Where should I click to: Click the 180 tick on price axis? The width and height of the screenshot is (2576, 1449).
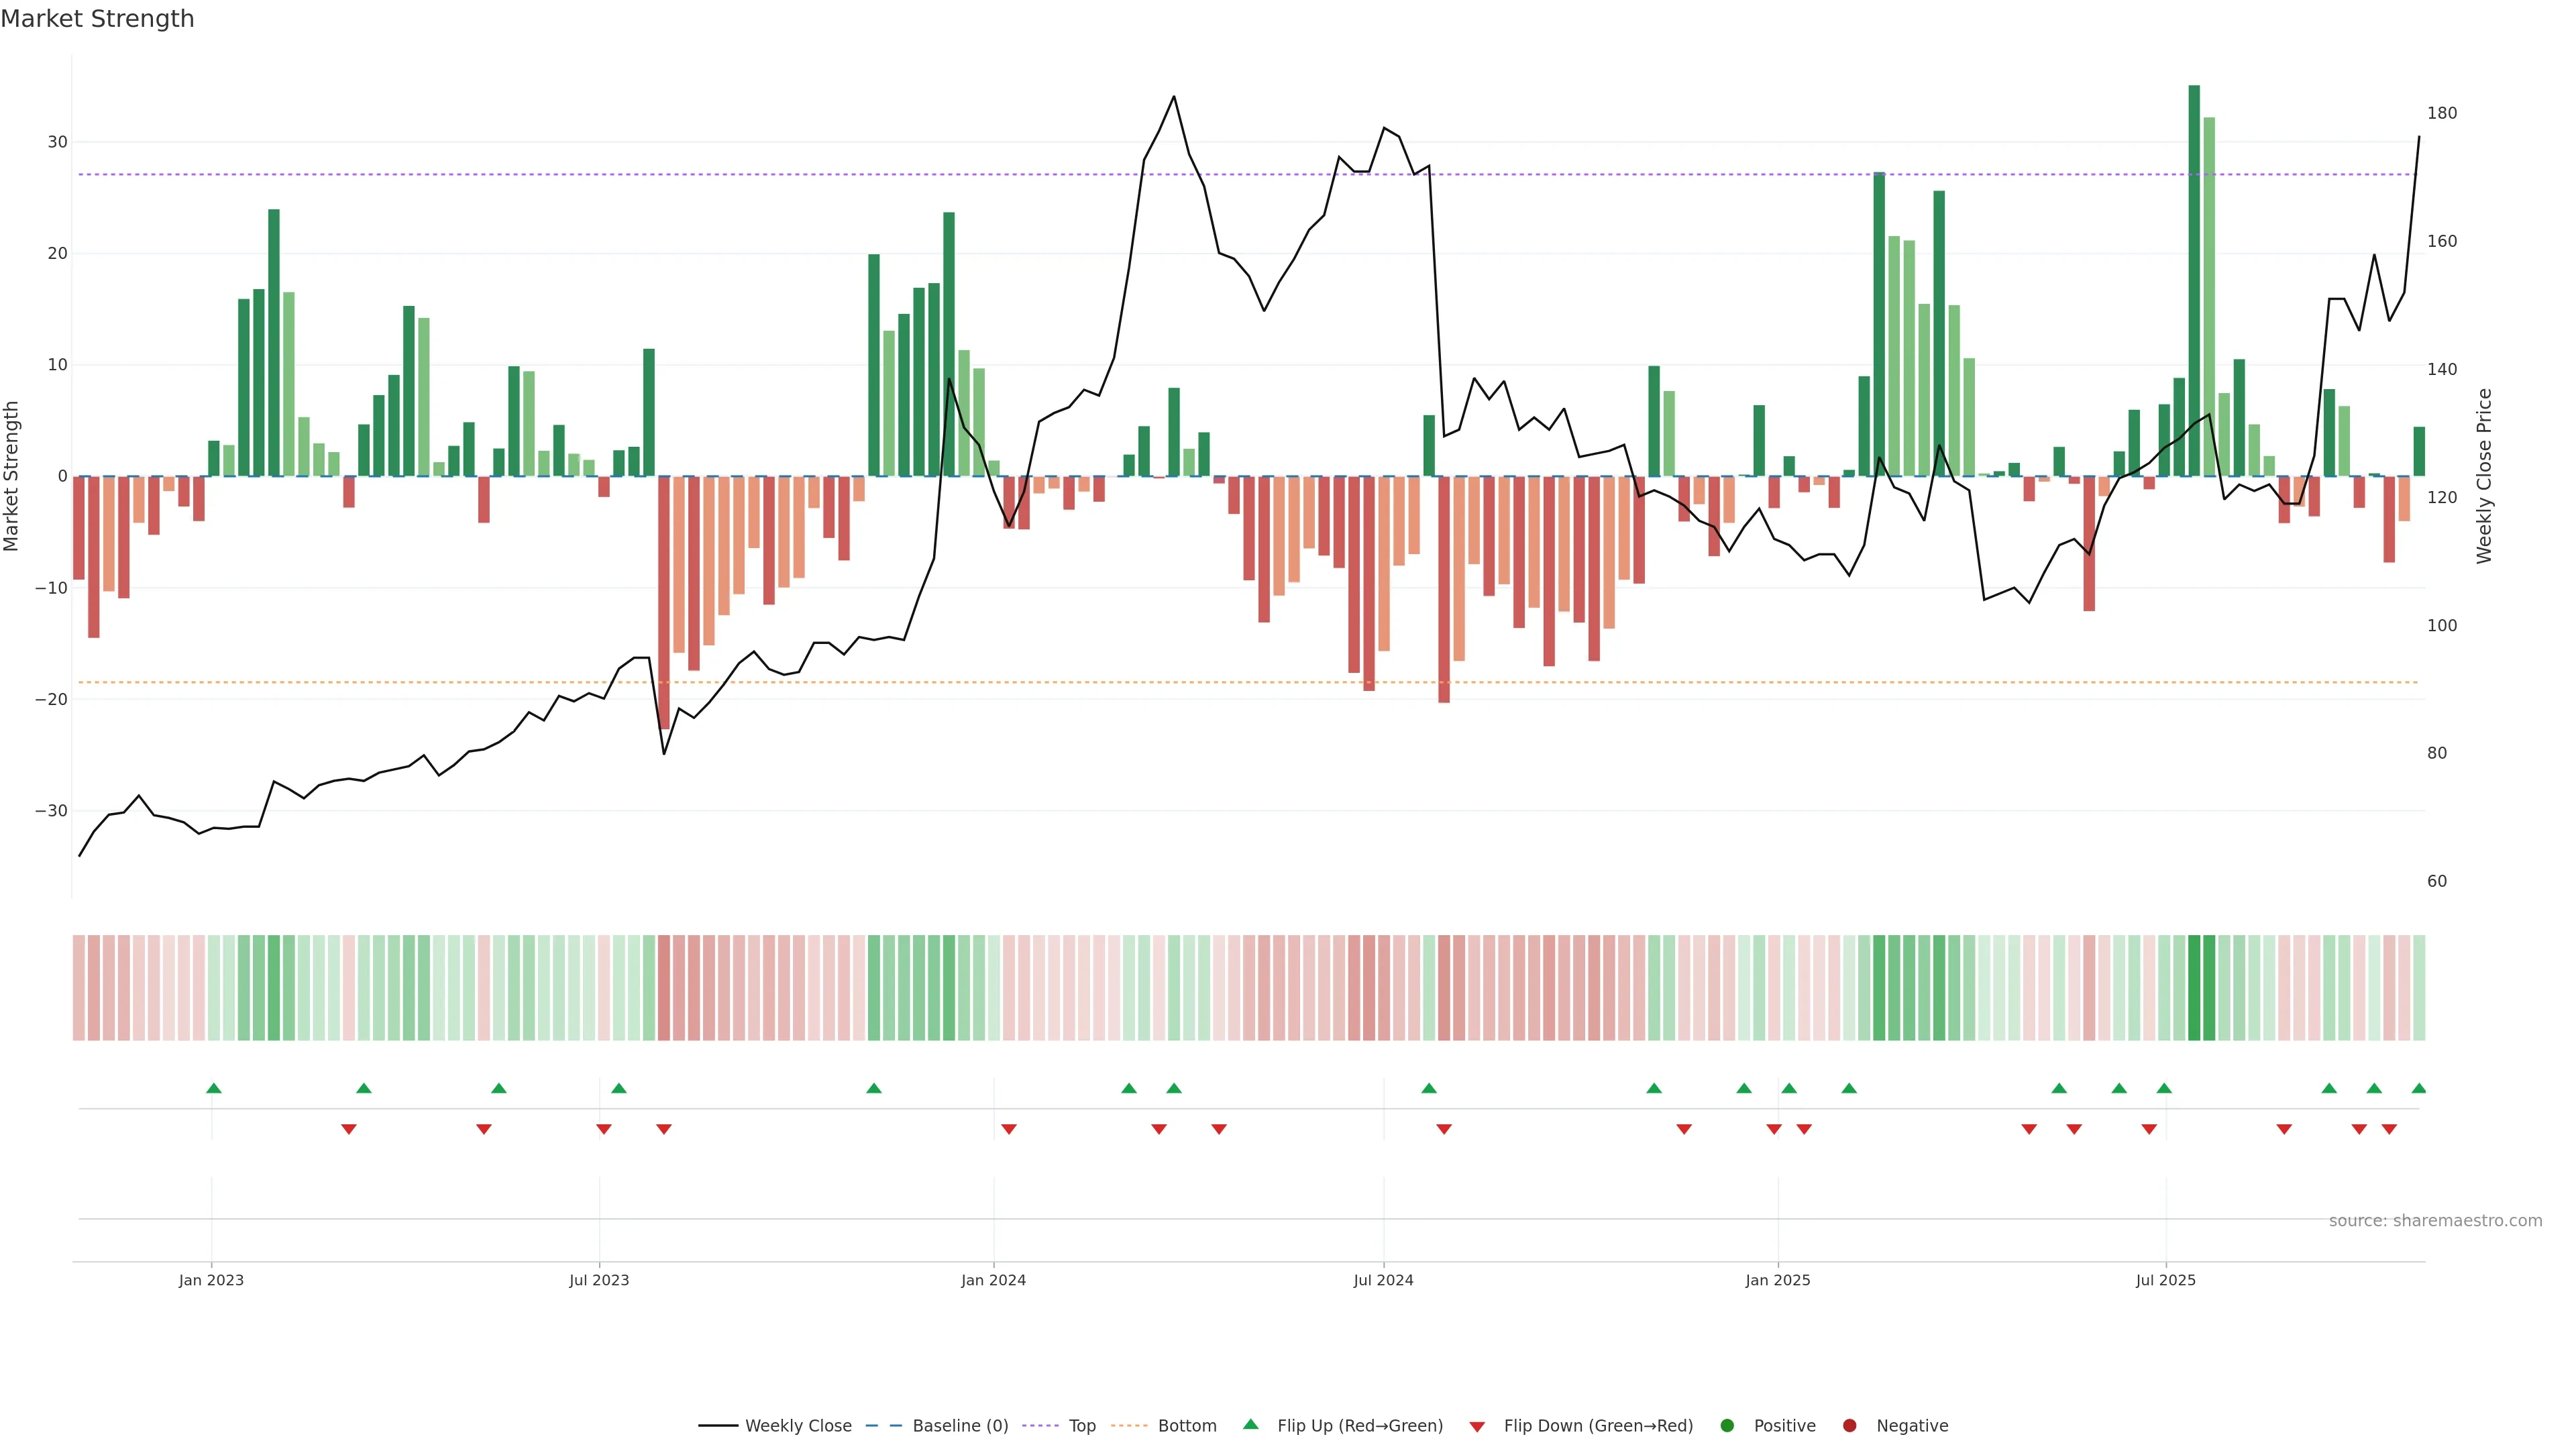tap(2441, 113)
